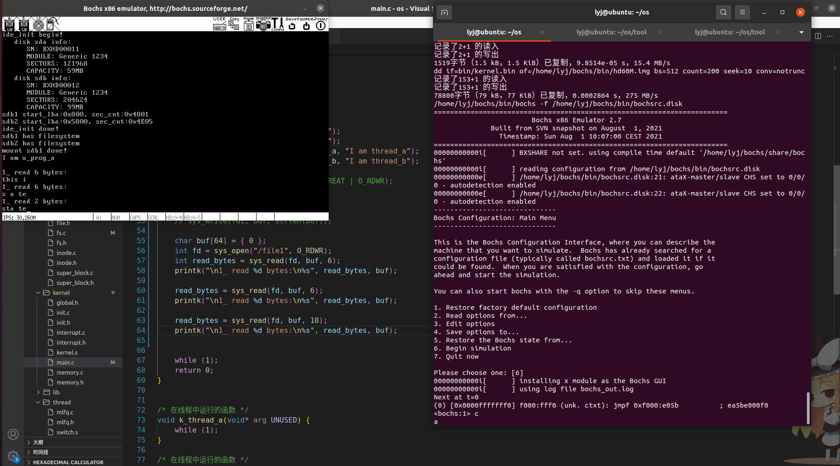840x466 pixels.
Task: Click terminal search magnifier icon
Action: point(723,12)
